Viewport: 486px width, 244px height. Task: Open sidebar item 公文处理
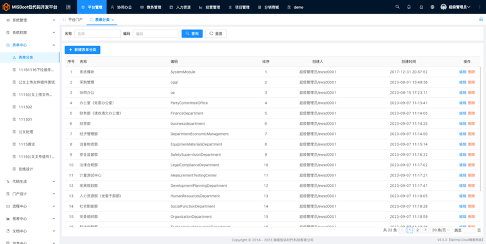click(x=30, y=131)
